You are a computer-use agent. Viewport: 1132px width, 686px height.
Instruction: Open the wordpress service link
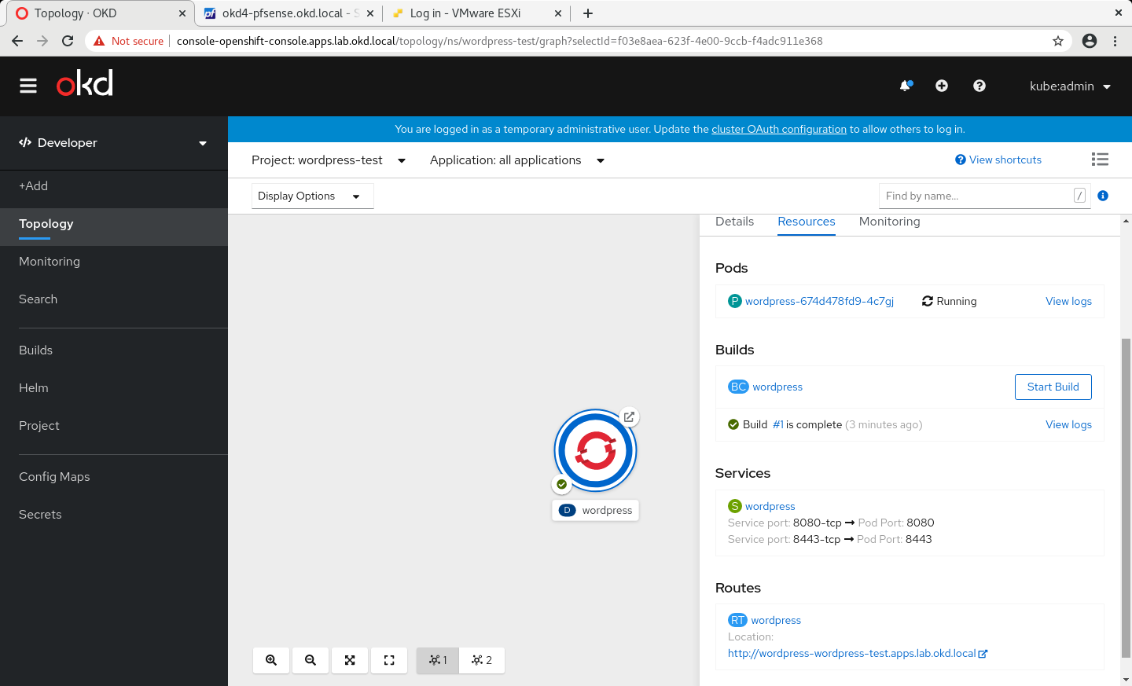click(770, 506)
